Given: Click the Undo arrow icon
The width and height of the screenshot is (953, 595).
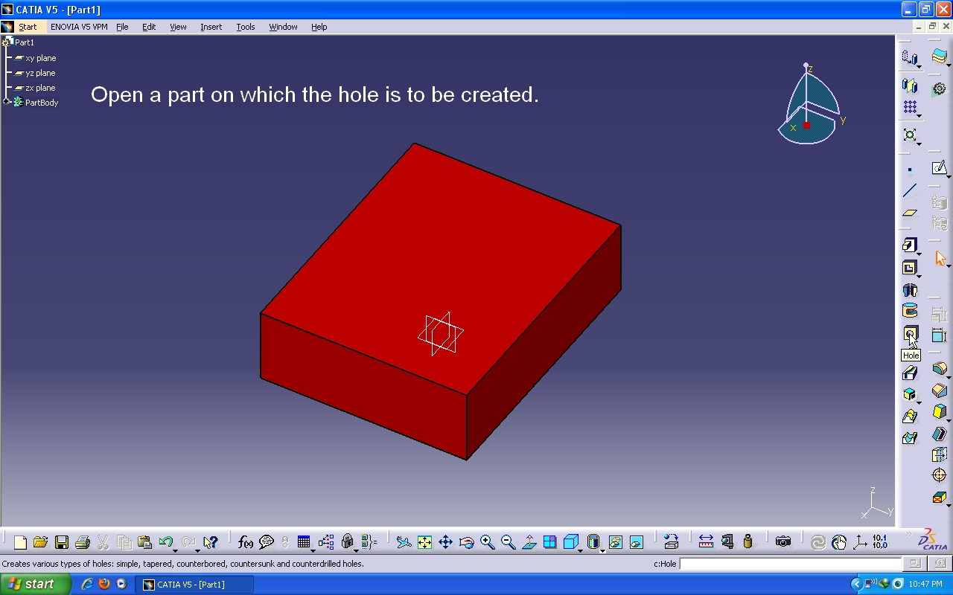Looking at the screenshot, I should click(x=165, y=542).
